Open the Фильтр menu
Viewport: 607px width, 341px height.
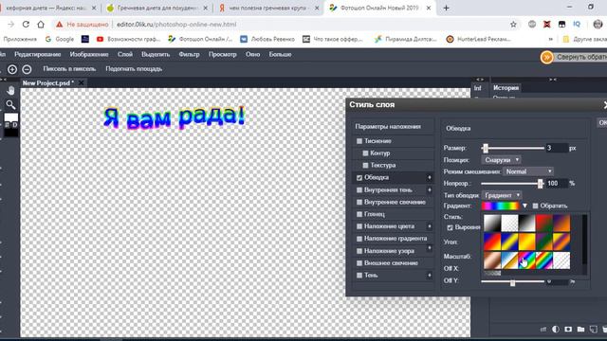click(x=189, y=55)
